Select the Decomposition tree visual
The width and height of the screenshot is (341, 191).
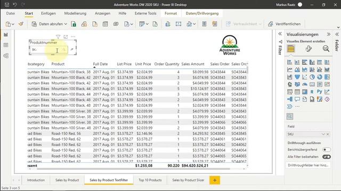(x=290, y=99)
